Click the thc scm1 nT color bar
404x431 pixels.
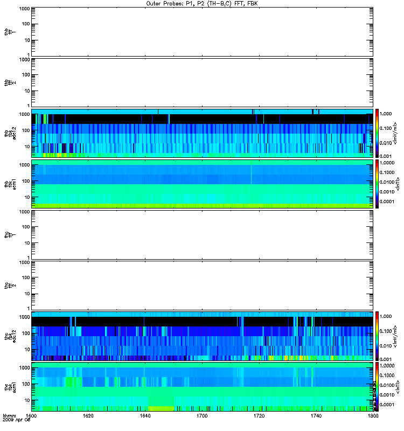[377, 387]
